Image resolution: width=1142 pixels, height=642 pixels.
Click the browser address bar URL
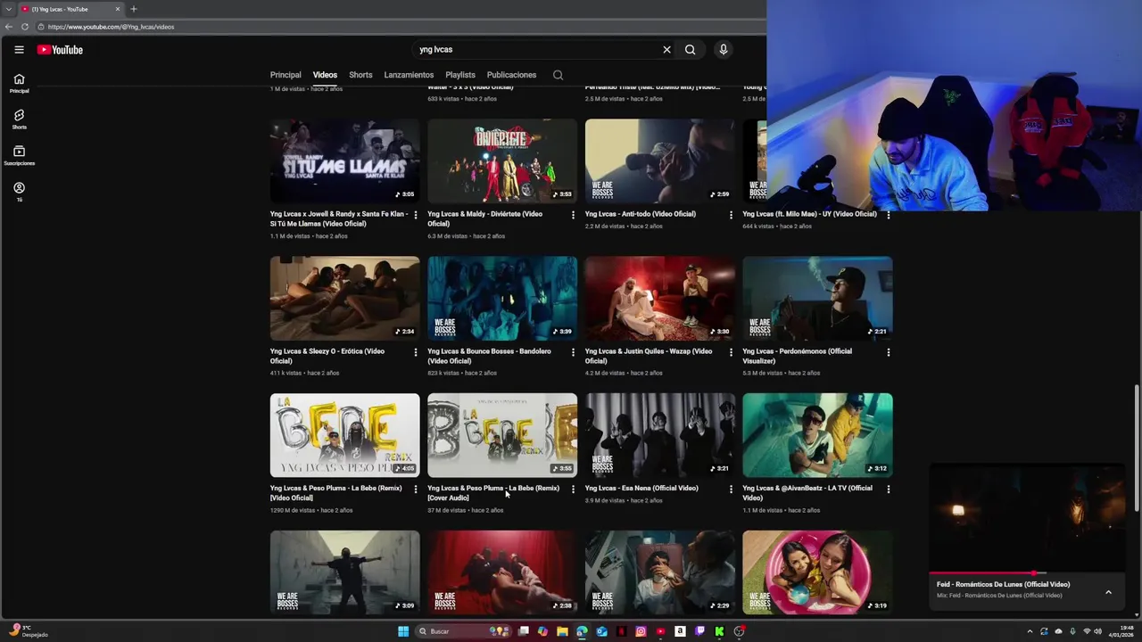coord(112,27)
